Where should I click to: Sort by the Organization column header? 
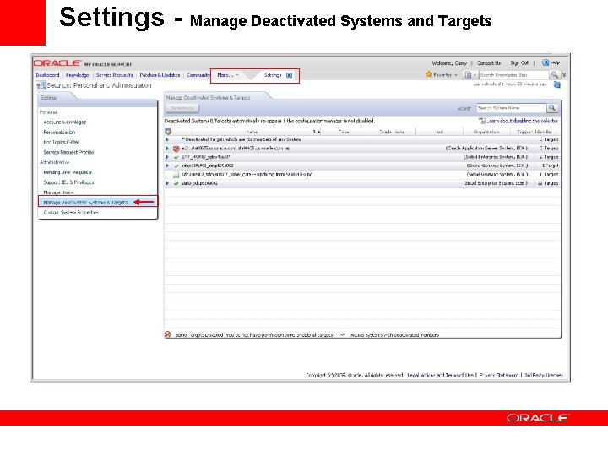(x=486, y=133)
